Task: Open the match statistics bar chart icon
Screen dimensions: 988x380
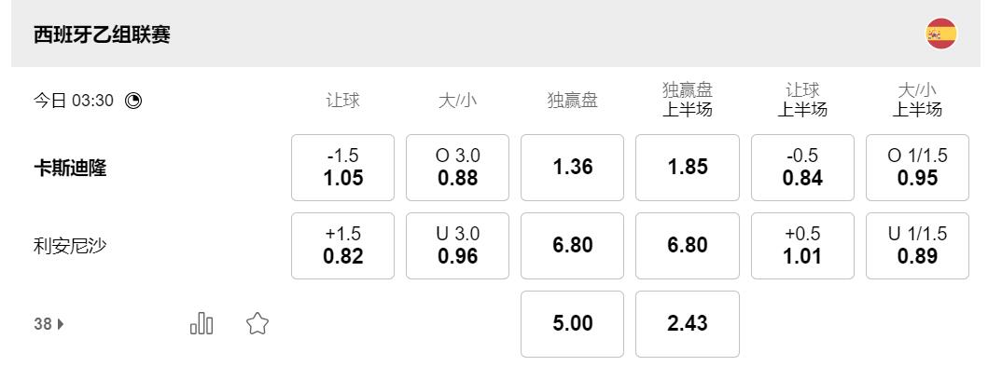Action: 202,324
